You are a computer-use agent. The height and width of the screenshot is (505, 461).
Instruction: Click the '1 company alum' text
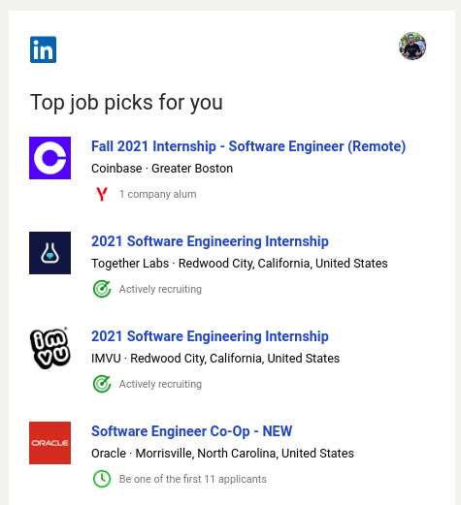tap(157, 194)
